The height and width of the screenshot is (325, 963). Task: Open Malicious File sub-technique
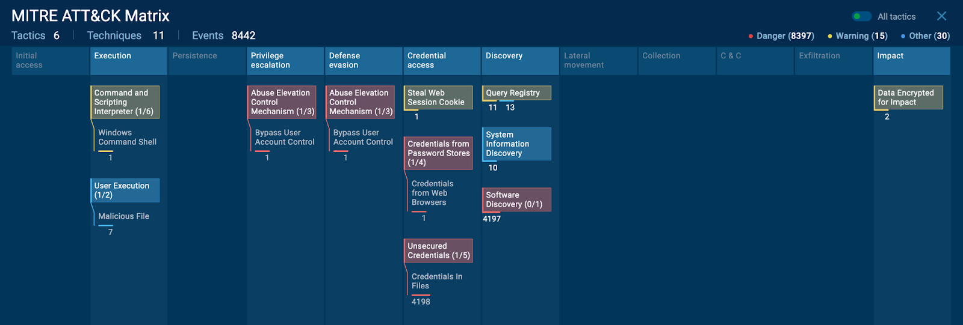tap(123, 216)
